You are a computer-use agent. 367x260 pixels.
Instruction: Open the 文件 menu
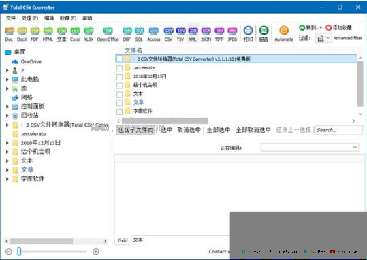(x=11, y=18)
